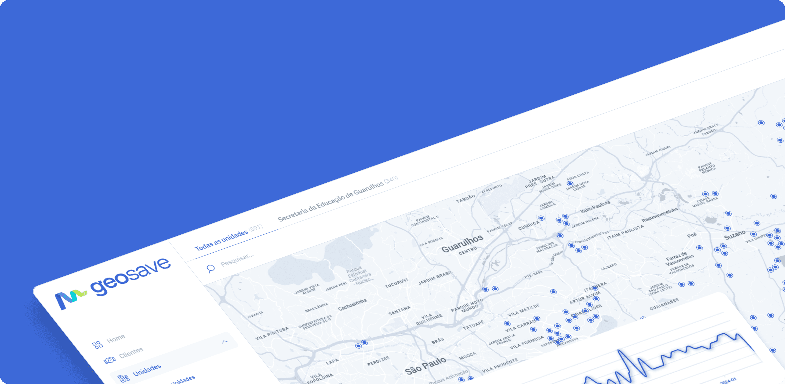Select map marker below Água Chata label
785x384 pixels.
coord(570,184)
